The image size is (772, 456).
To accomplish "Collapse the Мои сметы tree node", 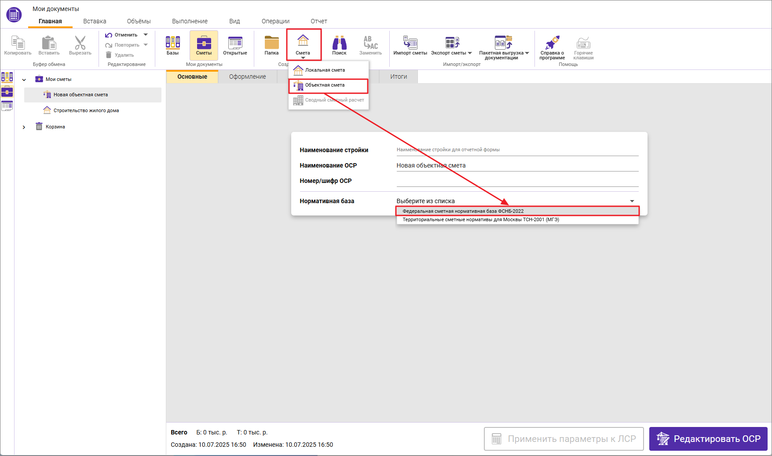I will pos(24,80).
